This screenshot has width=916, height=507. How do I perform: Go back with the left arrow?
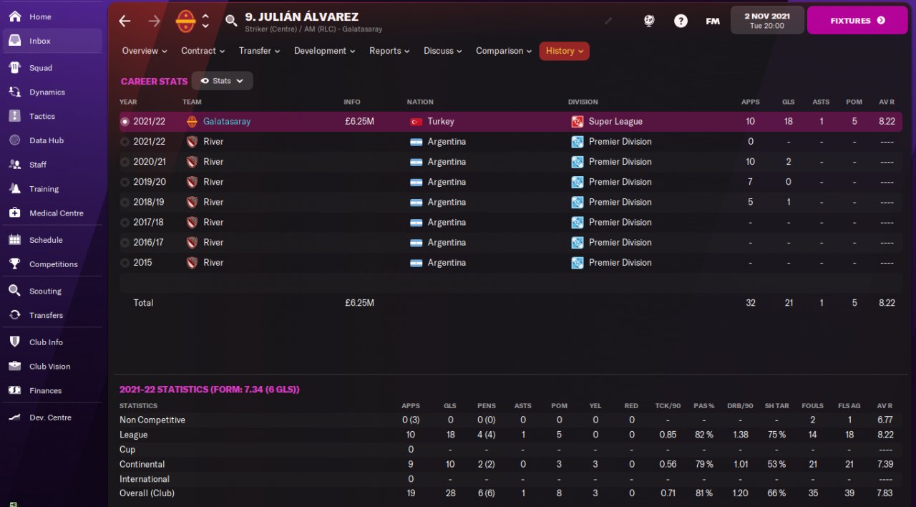click(x=125, y=21)
